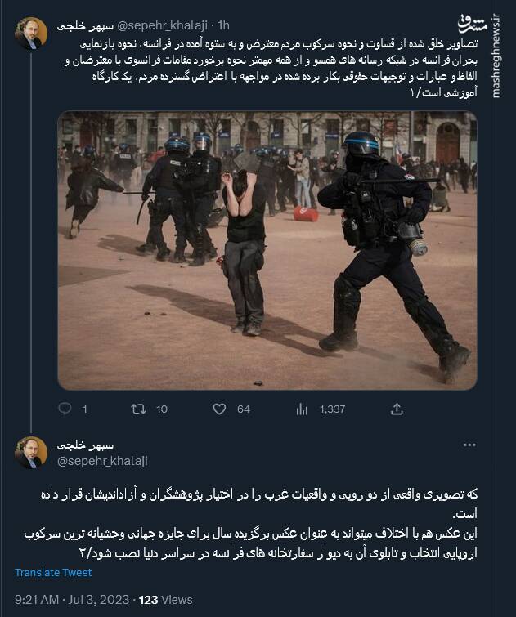This screenshot has width=516, height=617.
Task: Click the 9:21 AM Jul 3, 2023 timestamp
Action: point(72,600)
